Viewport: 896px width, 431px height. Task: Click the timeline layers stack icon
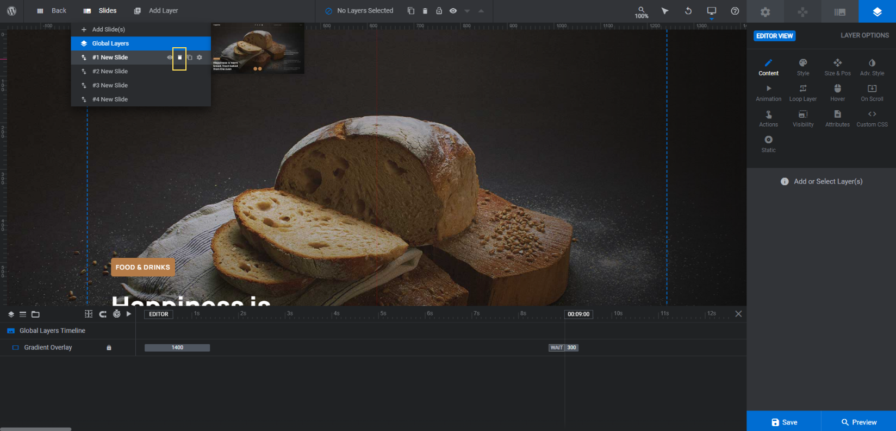click(x=11, y=314)
